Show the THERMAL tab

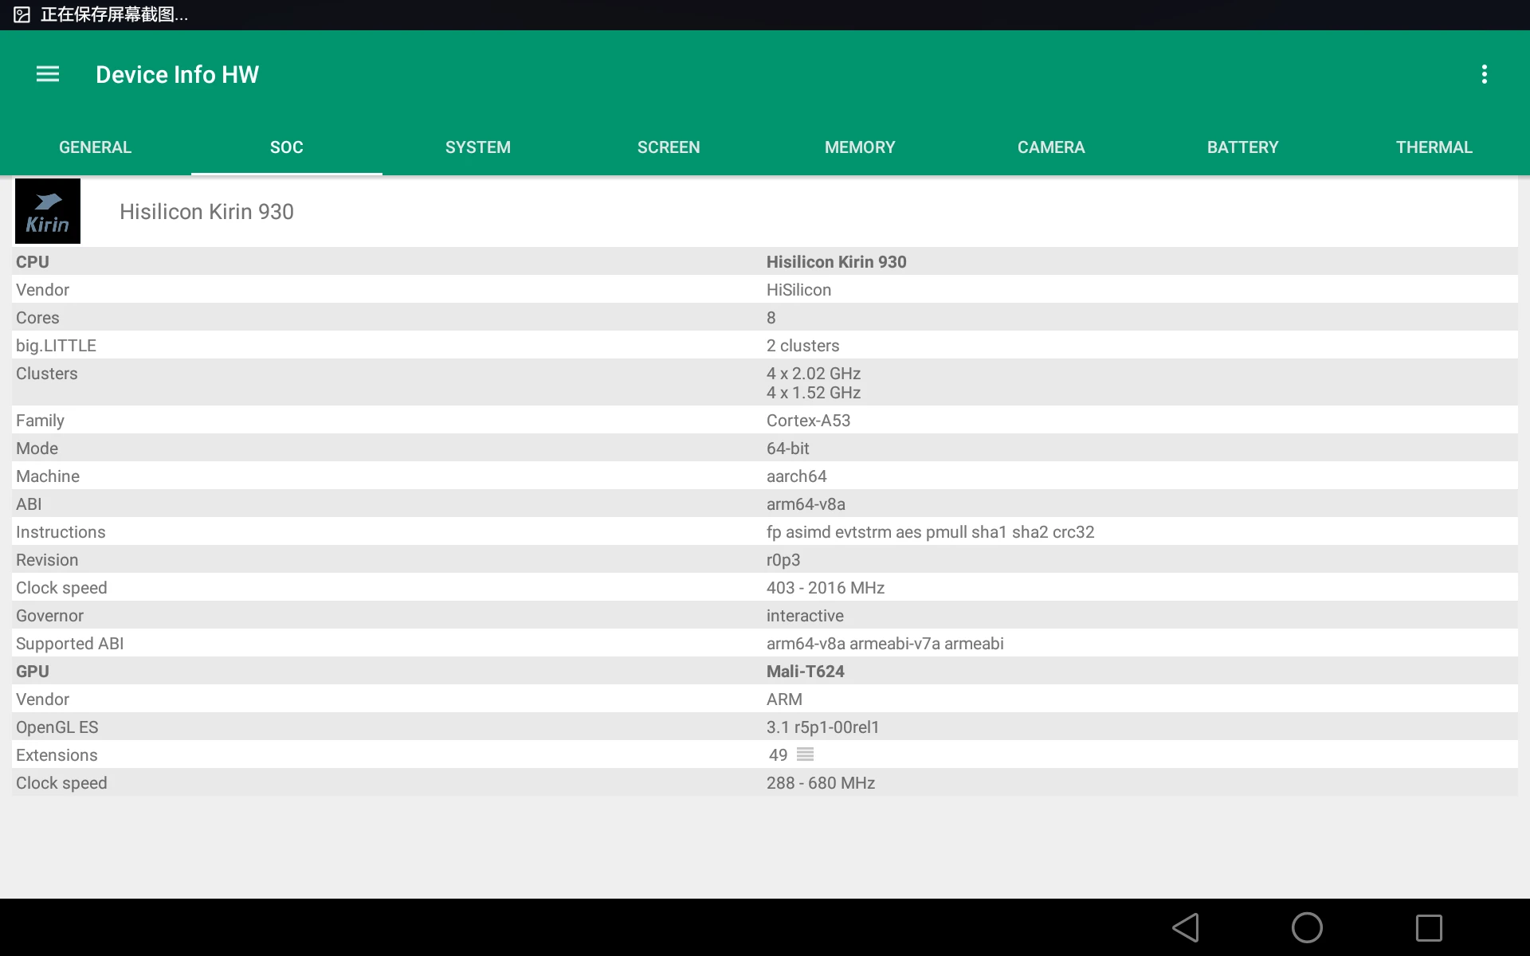pos(1434,147)
